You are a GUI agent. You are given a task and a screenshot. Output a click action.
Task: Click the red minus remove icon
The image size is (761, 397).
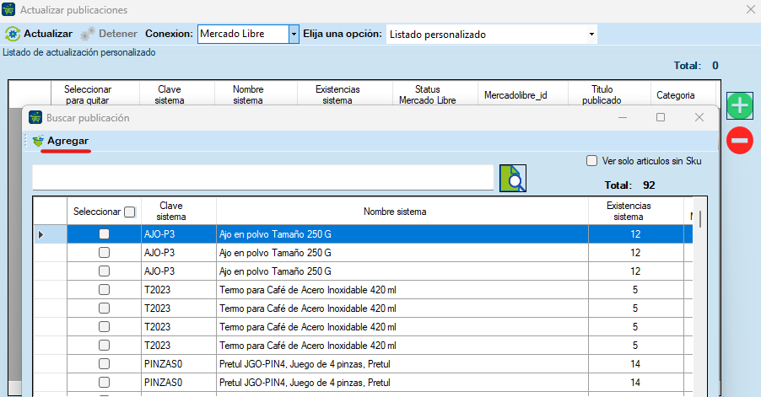click(739, 140)
